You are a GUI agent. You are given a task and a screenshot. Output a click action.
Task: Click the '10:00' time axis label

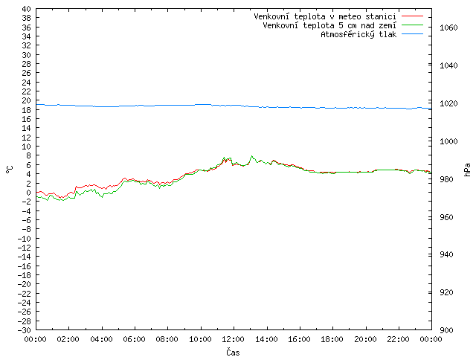200,339
